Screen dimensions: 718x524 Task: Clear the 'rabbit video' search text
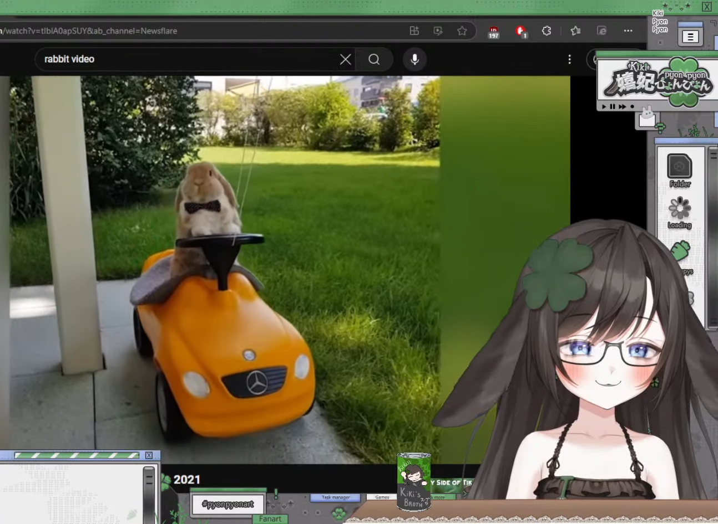click(345, 59)
